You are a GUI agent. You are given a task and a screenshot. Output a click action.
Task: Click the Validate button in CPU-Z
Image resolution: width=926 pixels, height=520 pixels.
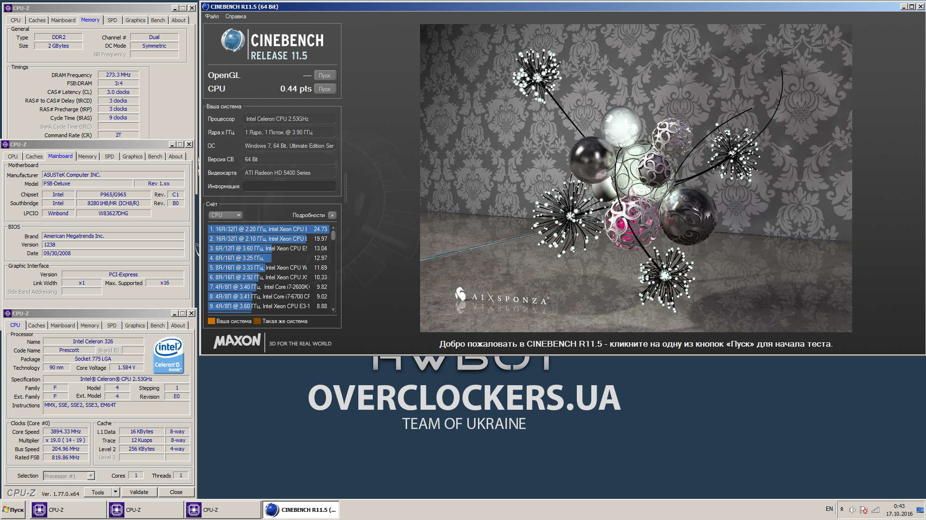tap(139, 492)
